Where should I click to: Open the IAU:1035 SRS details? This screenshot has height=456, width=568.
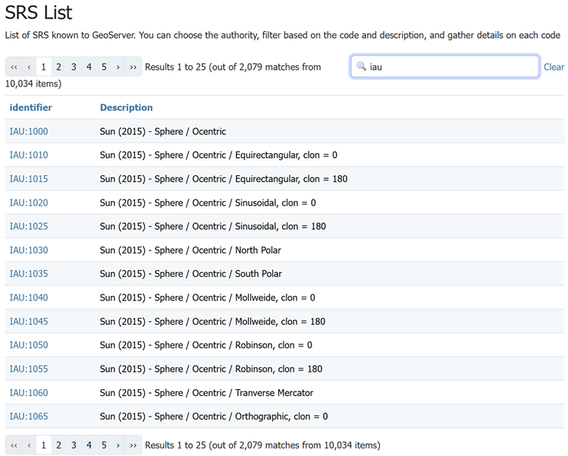tap(29, 274)
